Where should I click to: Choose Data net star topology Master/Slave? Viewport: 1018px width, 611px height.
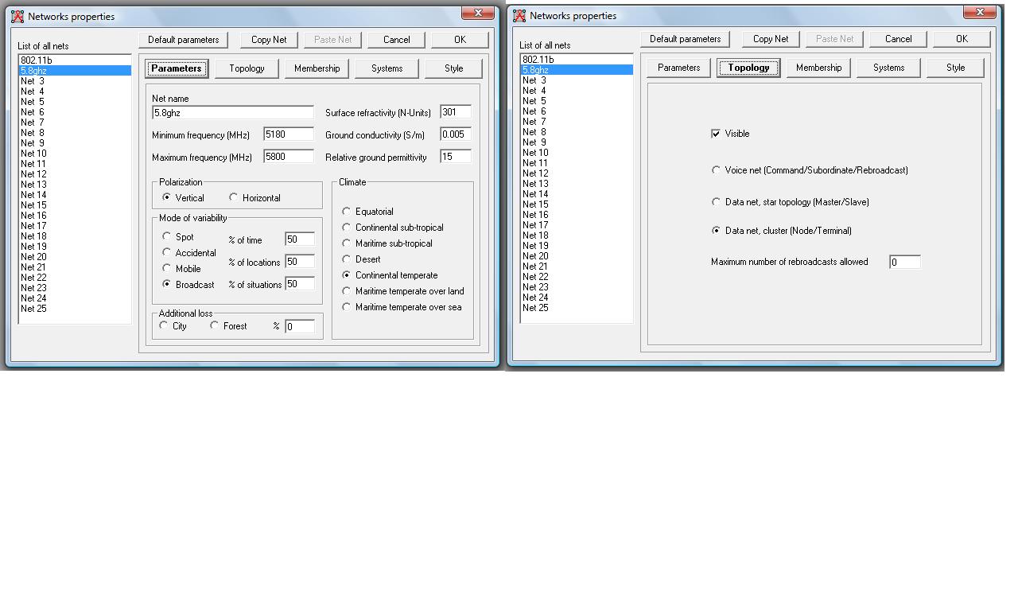click(x=717, y=201)
